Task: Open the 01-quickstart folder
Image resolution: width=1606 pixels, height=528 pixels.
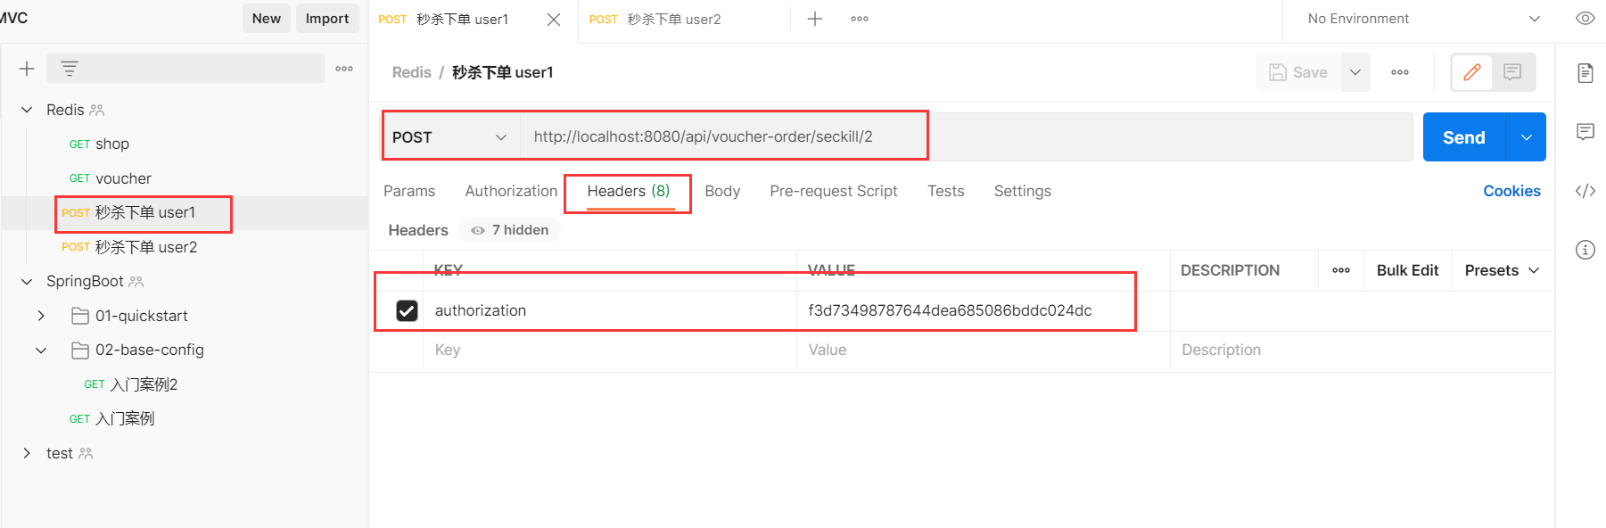Action: point(142,316)
